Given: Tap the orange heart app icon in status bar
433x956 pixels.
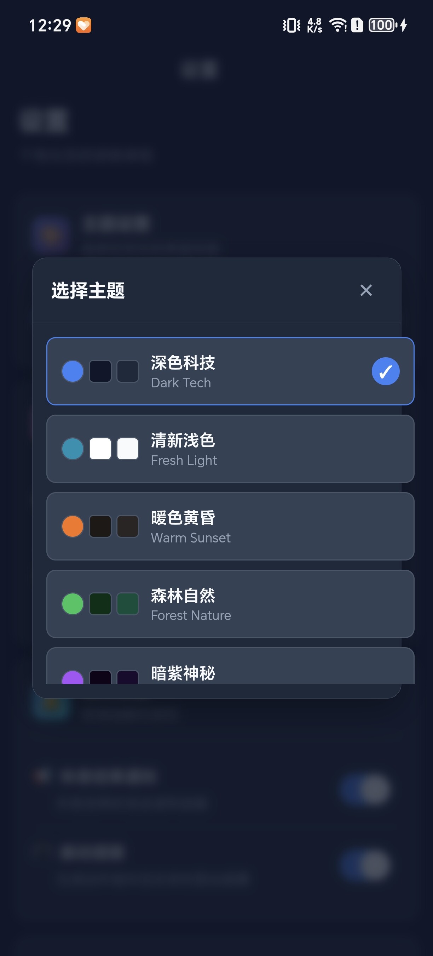Looking at the screenshot, I should pyautogui.click(x=83, y=25).
